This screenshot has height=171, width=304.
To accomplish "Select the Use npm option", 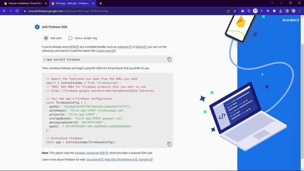I will 46,38.
